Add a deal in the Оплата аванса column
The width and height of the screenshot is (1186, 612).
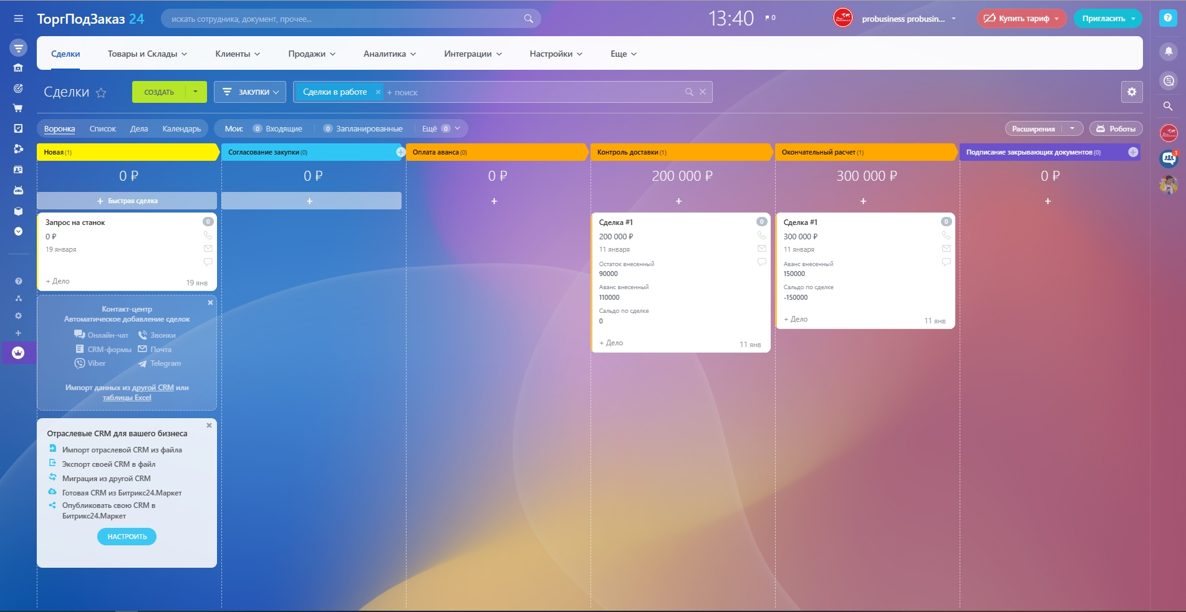point(494,201)
